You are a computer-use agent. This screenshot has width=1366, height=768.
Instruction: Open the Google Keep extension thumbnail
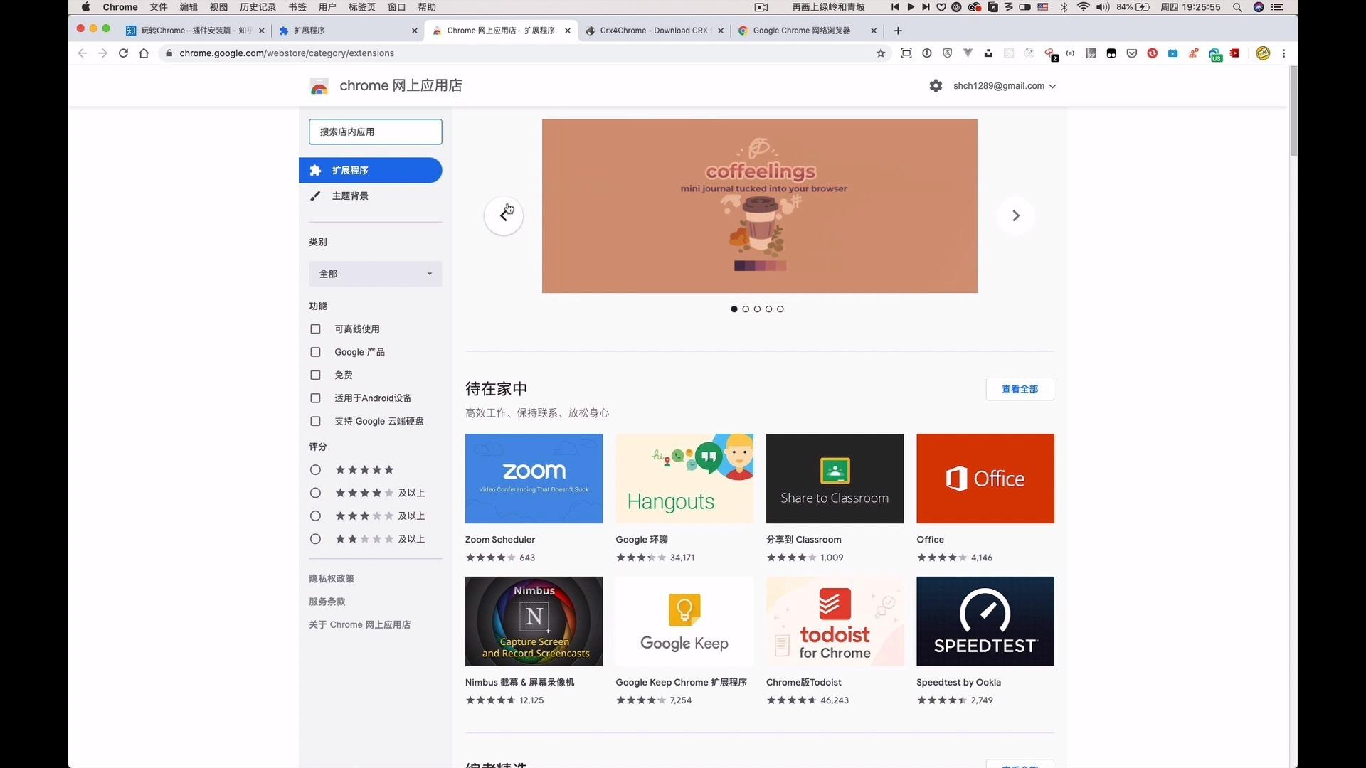684,622
